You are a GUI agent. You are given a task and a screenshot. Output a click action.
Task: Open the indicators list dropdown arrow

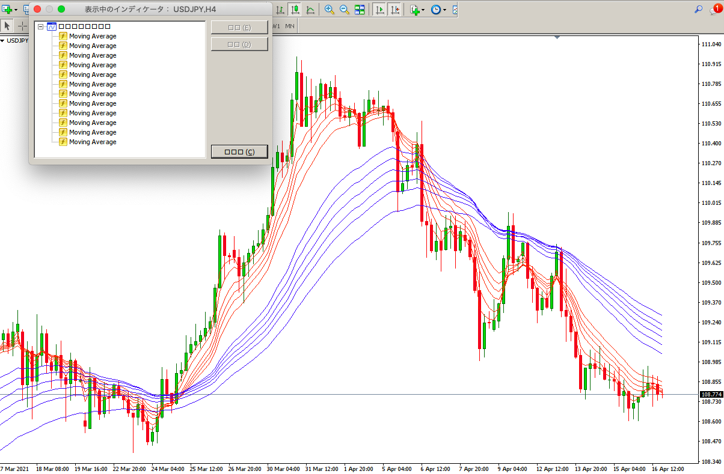pos(423,10)
